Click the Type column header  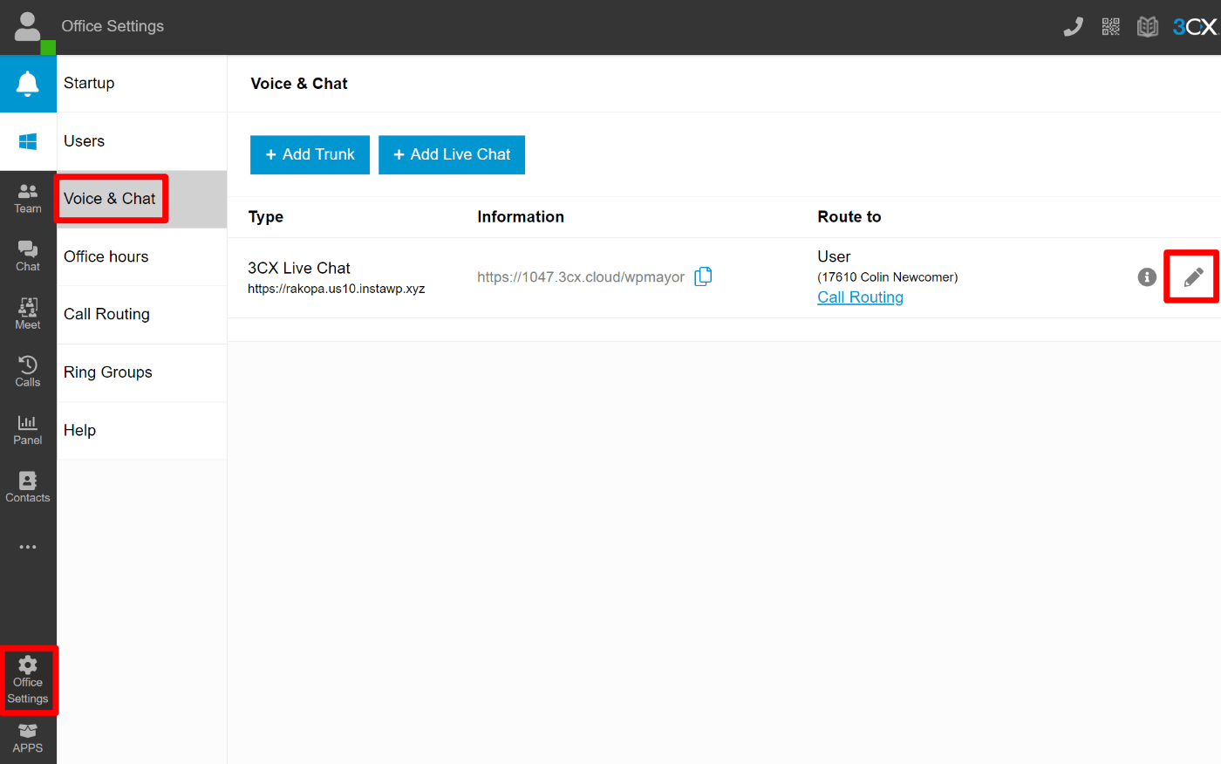click(x=266, y=217)
